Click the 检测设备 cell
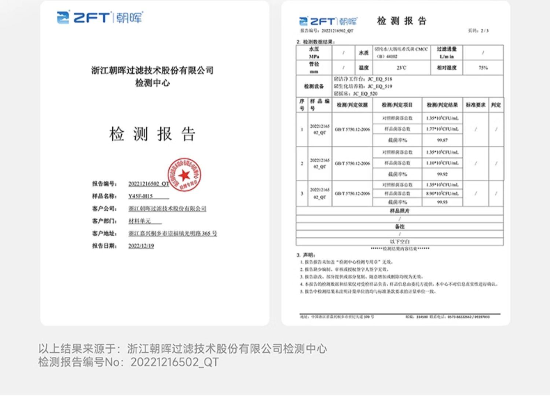 coord(314,86)
